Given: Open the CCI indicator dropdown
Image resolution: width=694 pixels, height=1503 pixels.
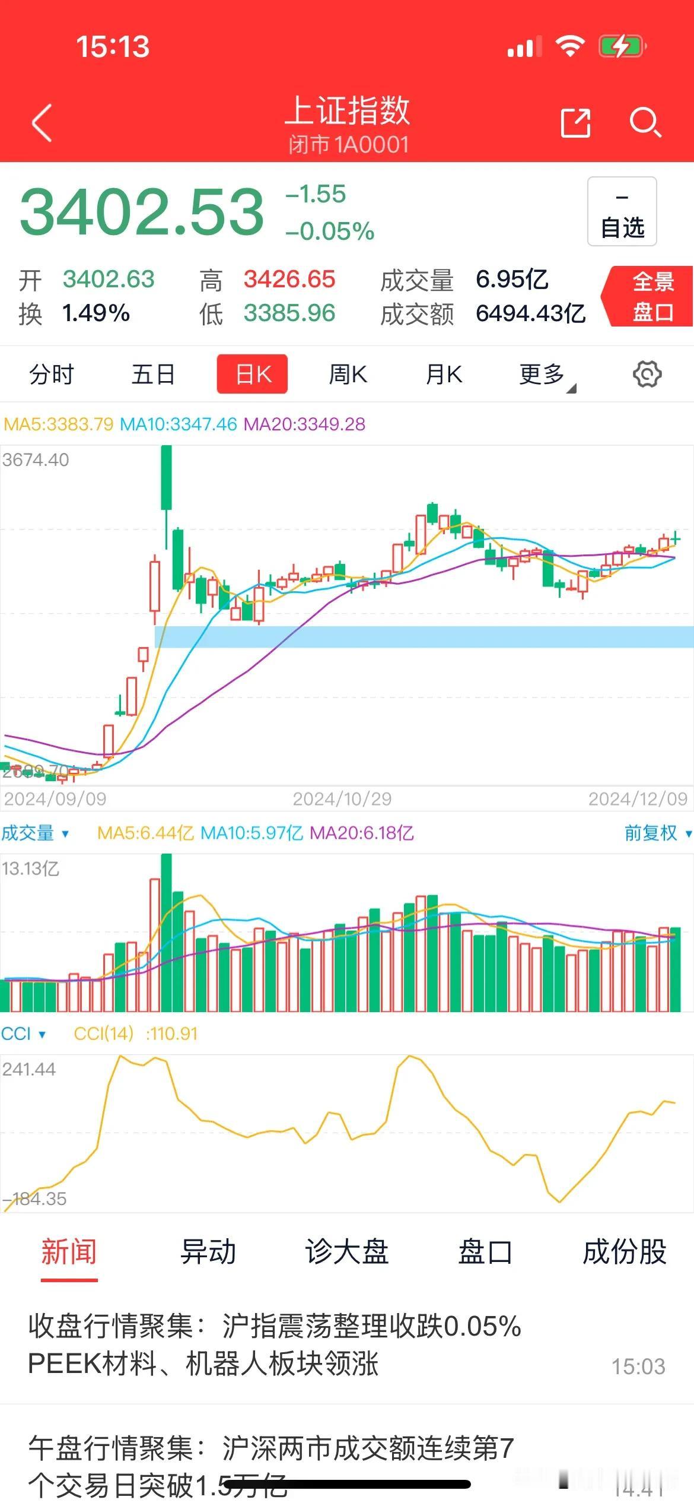Looking at the screenshot, I should [23, 1033].
